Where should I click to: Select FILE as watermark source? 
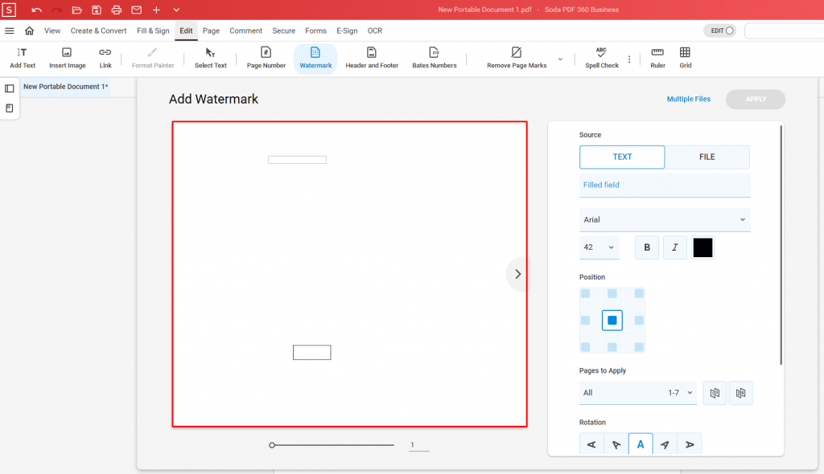pos(707,157)
